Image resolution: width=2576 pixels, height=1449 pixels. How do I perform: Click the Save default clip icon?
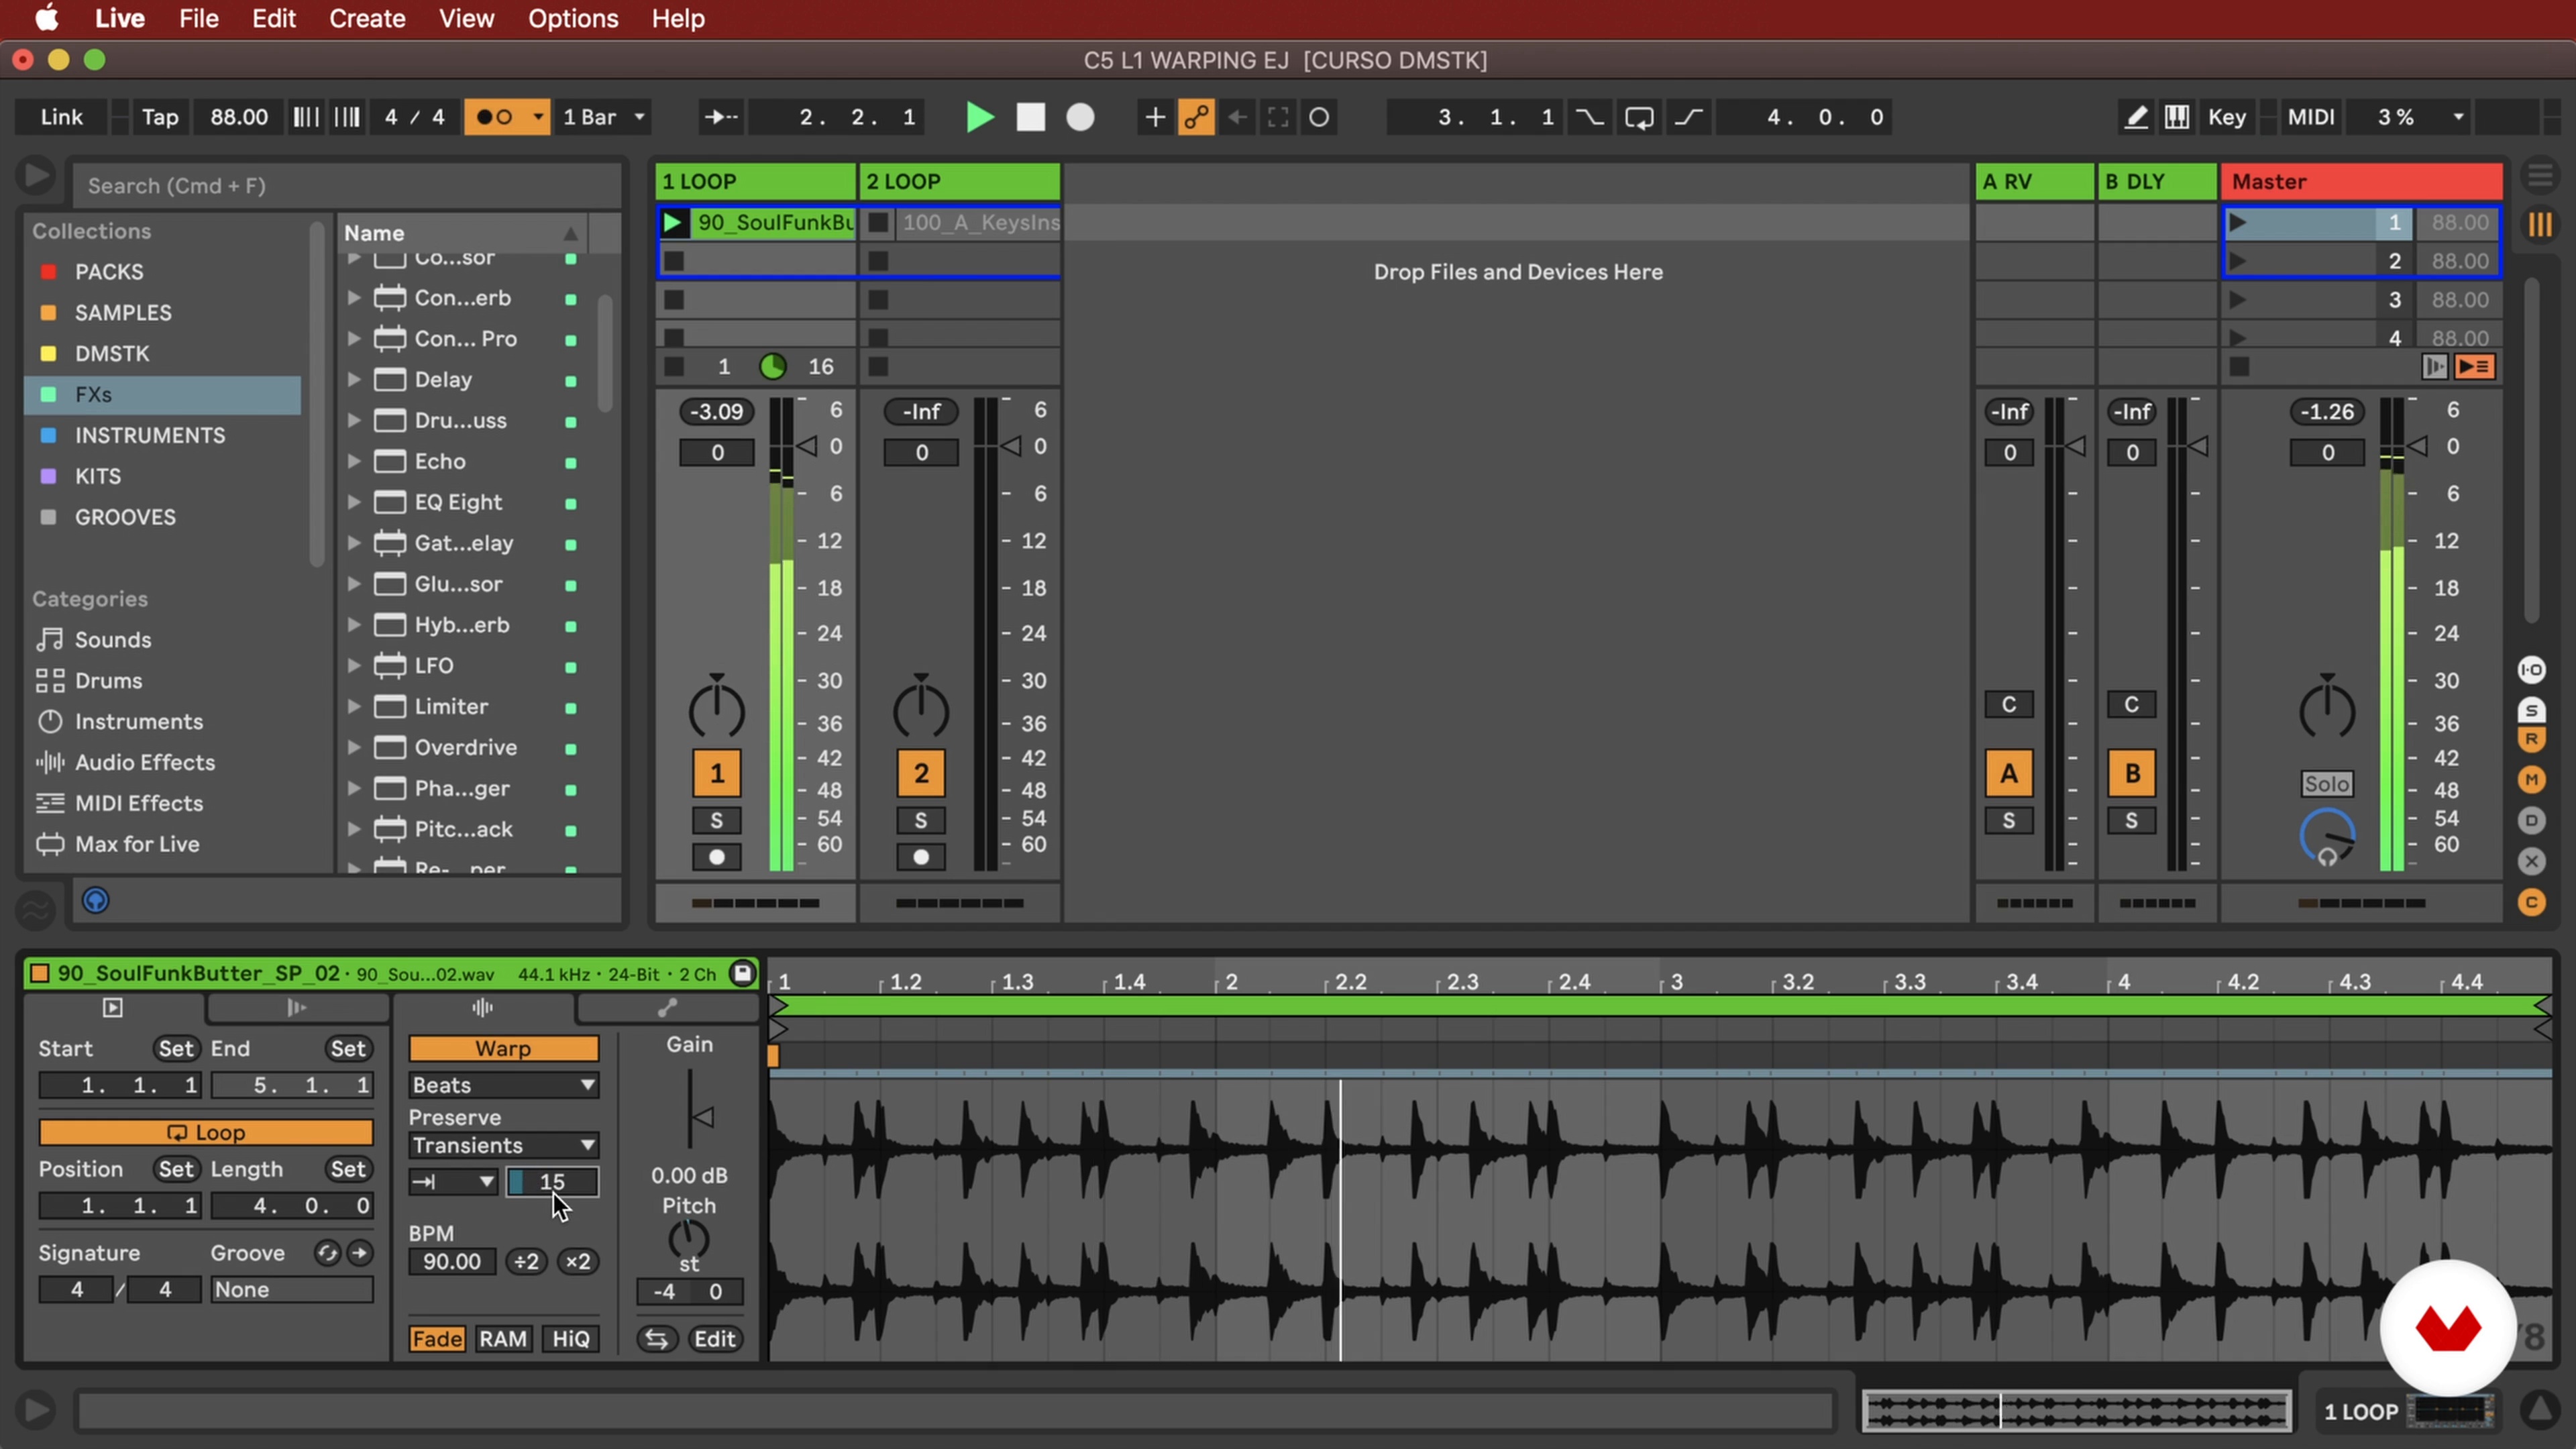click(x=742, y=973)
